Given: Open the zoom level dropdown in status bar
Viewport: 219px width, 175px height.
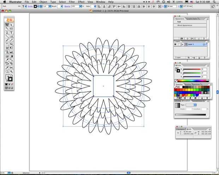Looking at the screenshot, I should 9,173.
